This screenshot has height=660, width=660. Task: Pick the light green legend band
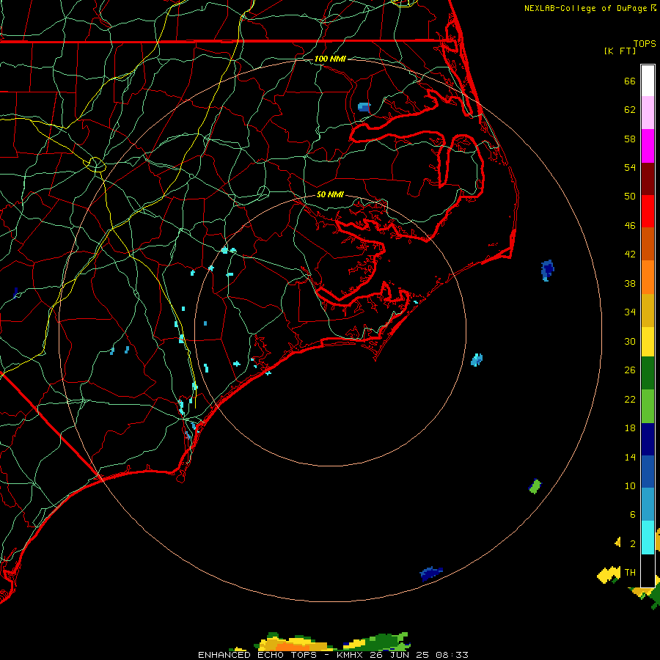click(648, 406)
